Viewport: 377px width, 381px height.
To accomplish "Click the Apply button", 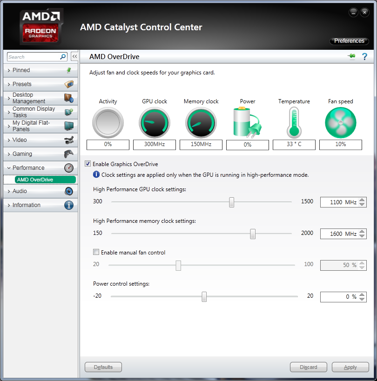I will pos(350,367).
